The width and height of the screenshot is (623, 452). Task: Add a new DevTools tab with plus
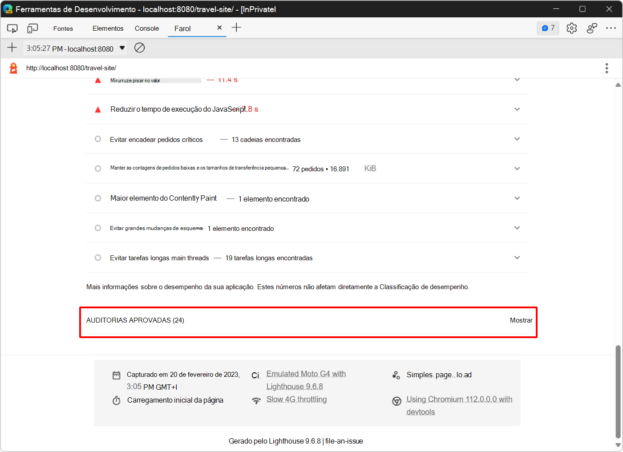click(x=236, y=28)
